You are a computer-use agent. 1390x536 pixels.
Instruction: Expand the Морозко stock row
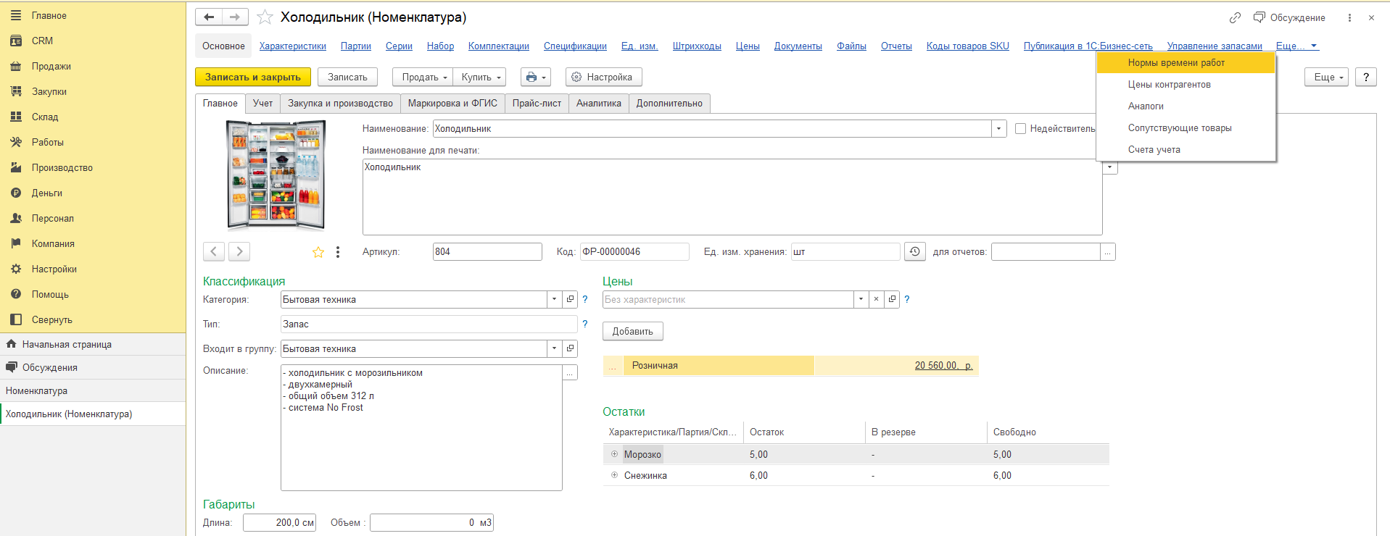tap(614, 454)
